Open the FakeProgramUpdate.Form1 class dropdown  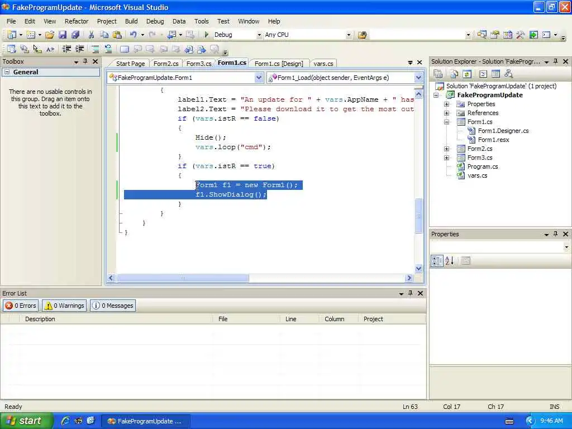point(259,77)
